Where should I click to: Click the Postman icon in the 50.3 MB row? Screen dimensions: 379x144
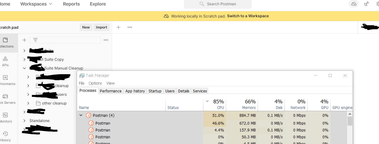pyautogui.click(x=91, y=137)
